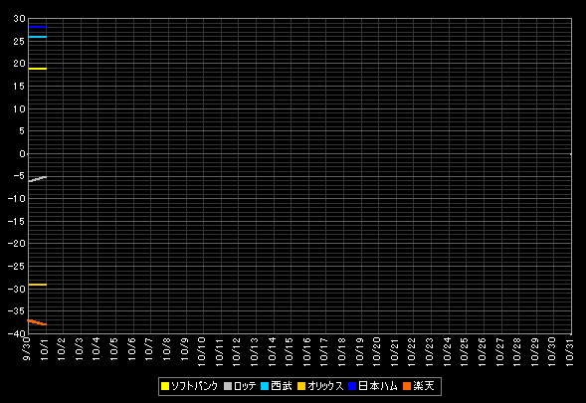Image resolution: width=586 pixels, height=403 pixels.
Task: Click the 10/31 date label
Action: click(x=569, y=351)
